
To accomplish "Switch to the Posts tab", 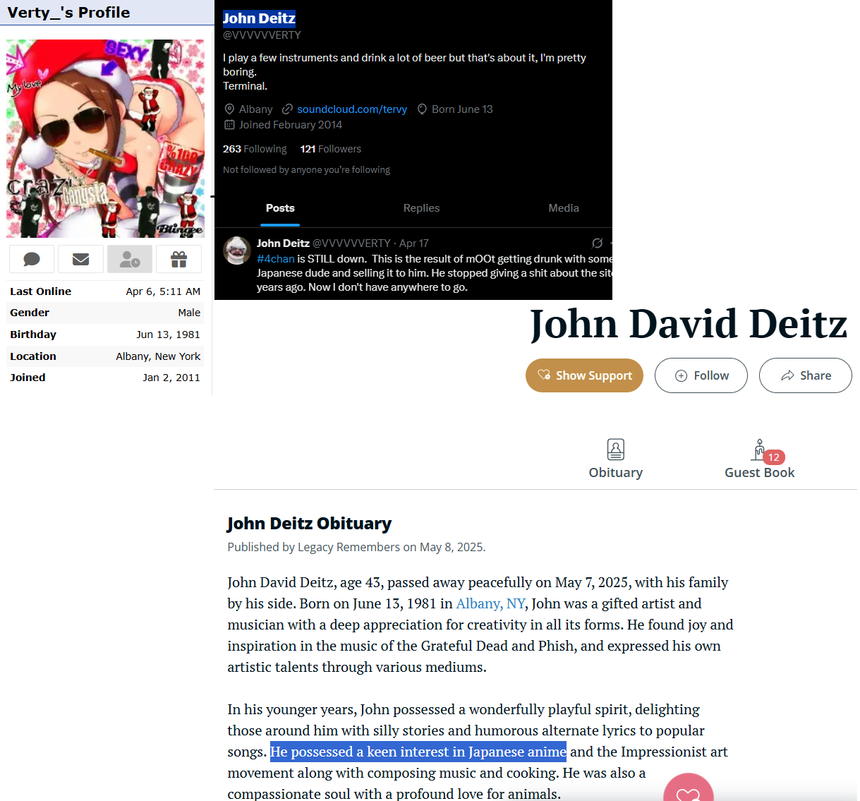I will coord(280,208).
